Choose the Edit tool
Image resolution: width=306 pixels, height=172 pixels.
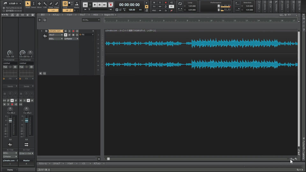(x=45, y=4)
